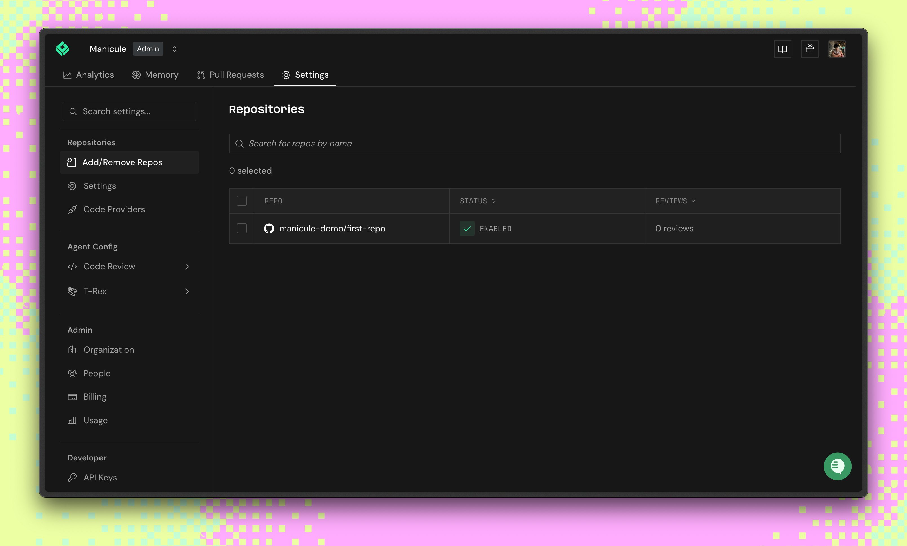Open the Billing page
This screenshot has height=546, width=907.
pos(129,397)
